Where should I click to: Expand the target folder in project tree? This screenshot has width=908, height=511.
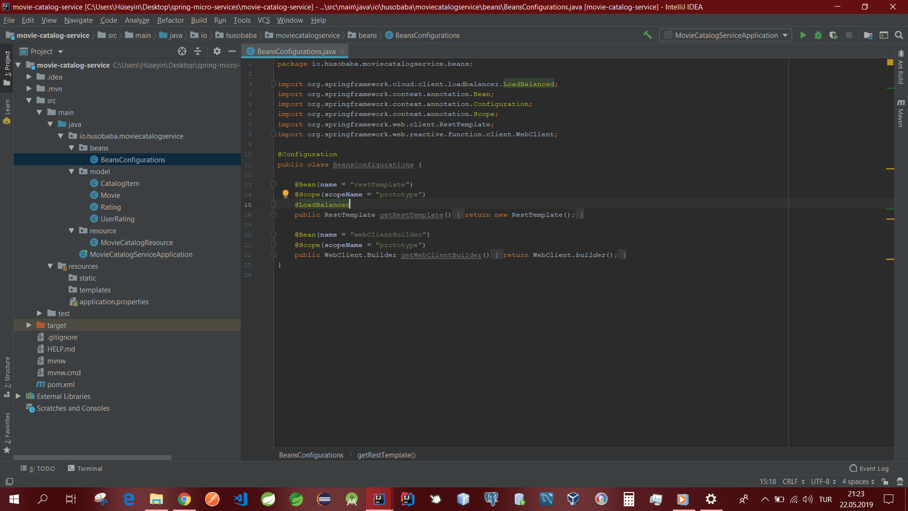29,326
